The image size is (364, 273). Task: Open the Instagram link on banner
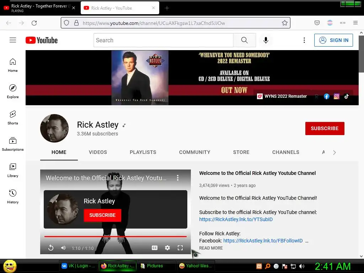point(336,96)
